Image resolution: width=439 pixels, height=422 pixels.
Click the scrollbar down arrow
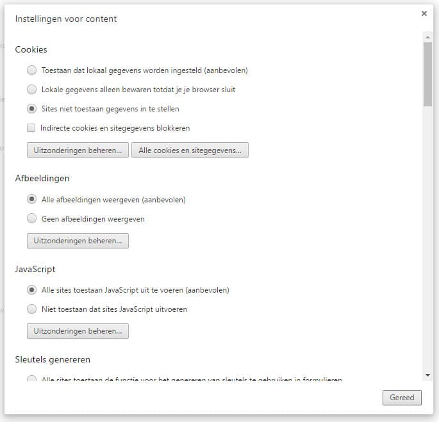[x=427, y=375]
